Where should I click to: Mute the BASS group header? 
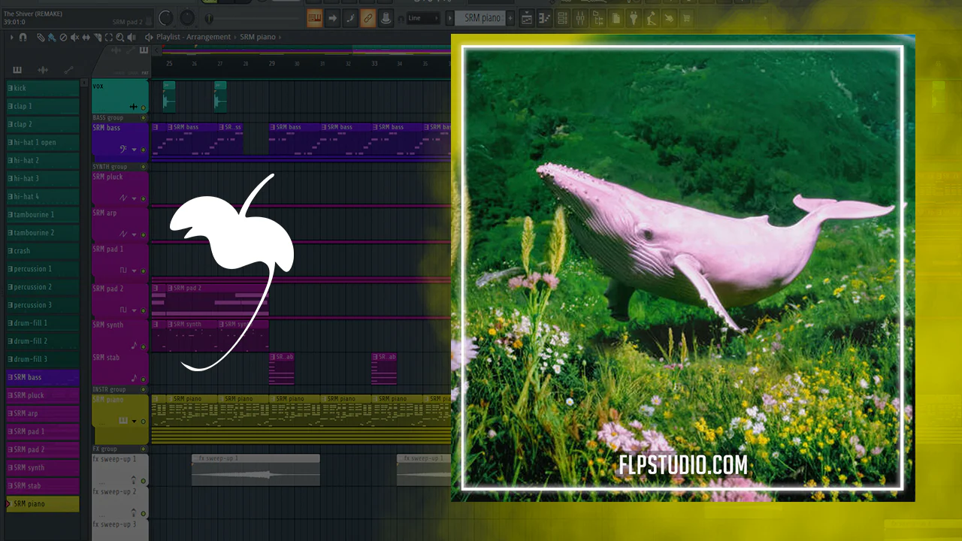coord(144,118)
